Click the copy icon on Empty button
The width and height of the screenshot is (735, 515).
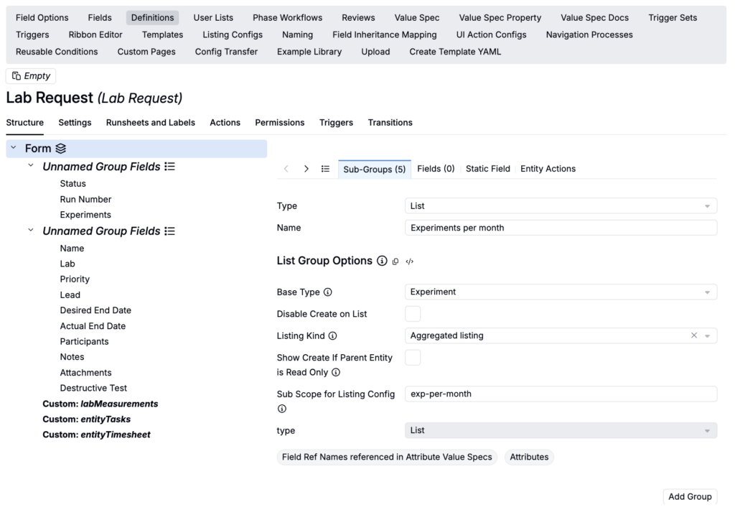pos(17,76)
